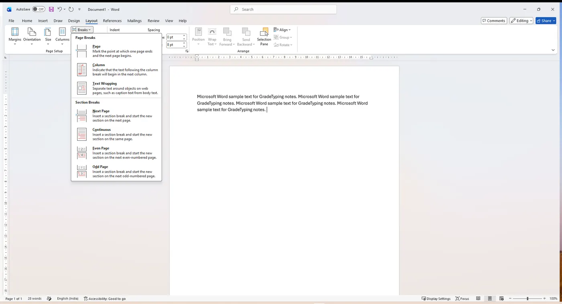Click the zoom slider handle
Screen dimensions: 562x304
point(527,299)
